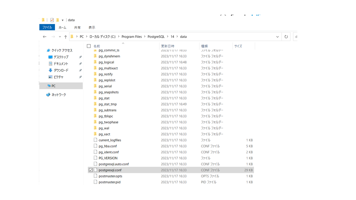
Task: Refresh the folder view with the refresh icon
Action: [286, 36]
